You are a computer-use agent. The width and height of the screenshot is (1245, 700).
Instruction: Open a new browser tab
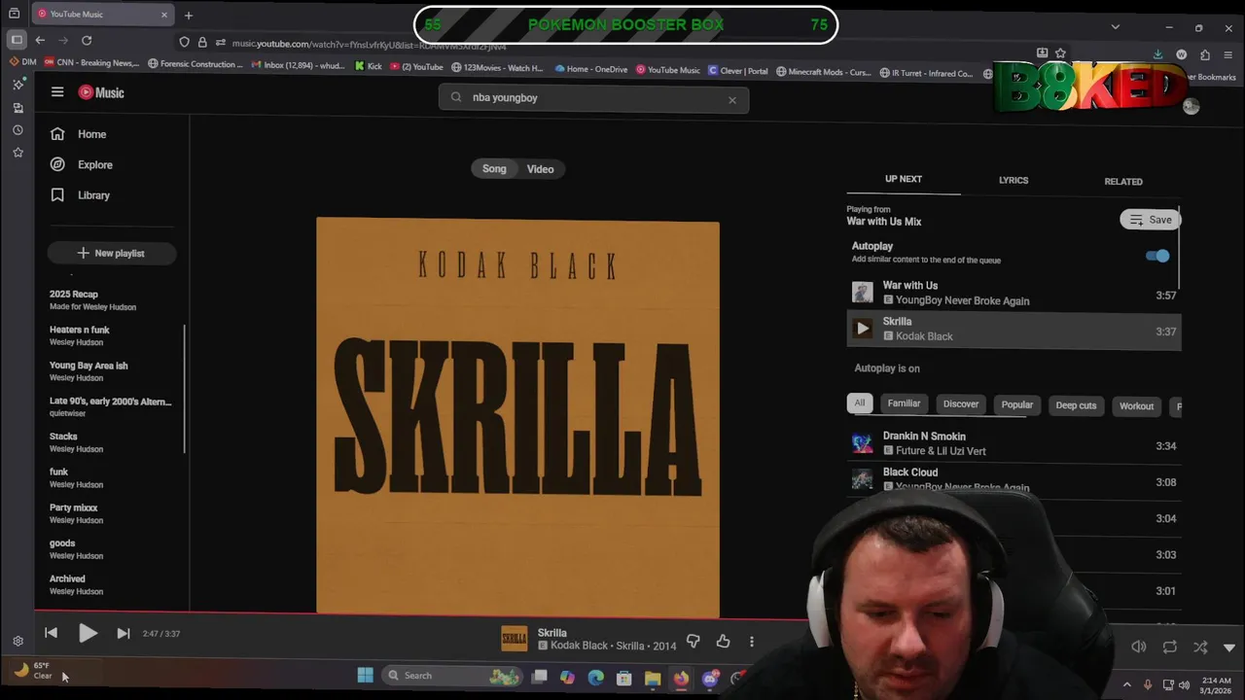tap(189, 15)
